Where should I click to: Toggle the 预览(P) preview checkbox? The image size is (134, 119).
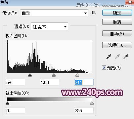(104, 67)
